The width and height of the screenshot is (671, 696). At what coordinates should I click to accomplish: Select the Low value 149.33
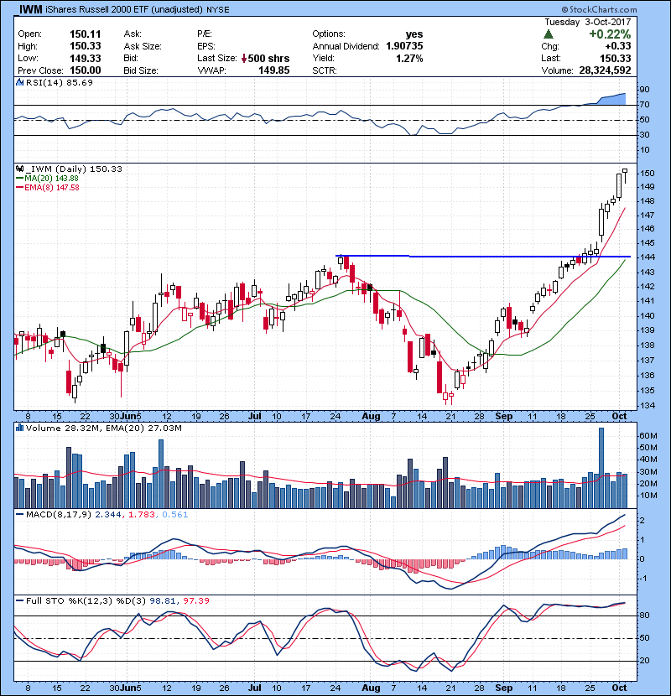86,59
